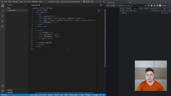Open Explorer panel Views and More Actions
The image size is (171, 96).
(x=26, y=5)
